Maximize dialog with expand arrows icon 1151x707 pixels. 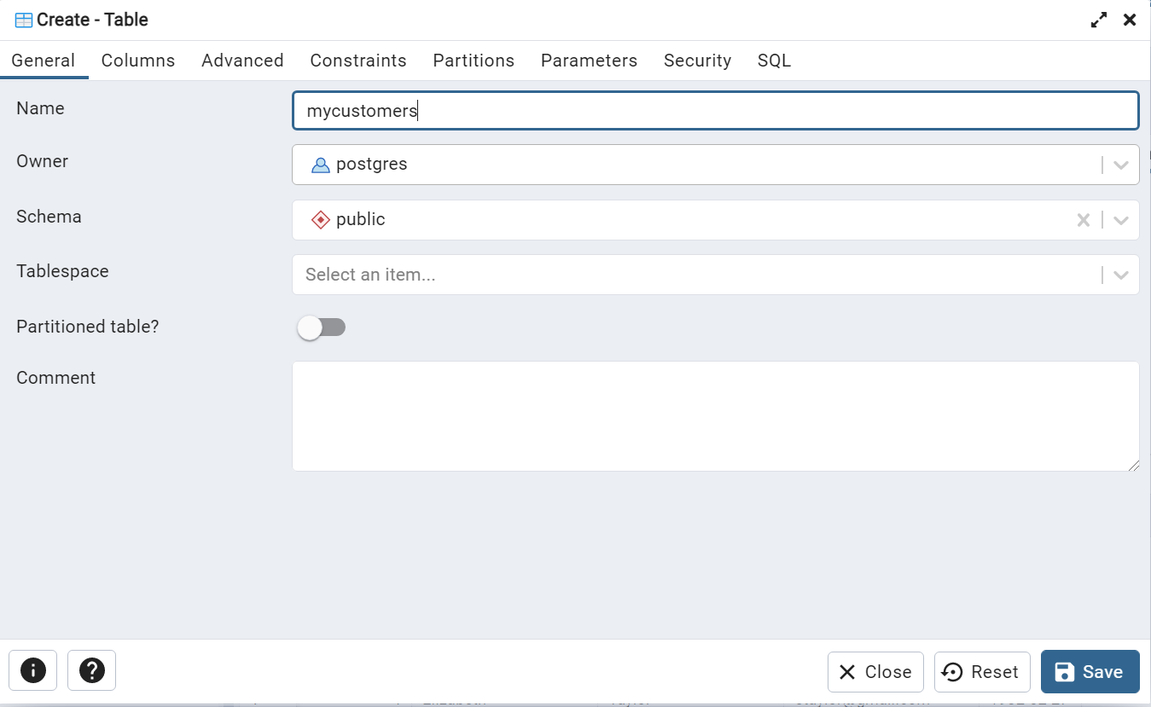point(1099,20)
